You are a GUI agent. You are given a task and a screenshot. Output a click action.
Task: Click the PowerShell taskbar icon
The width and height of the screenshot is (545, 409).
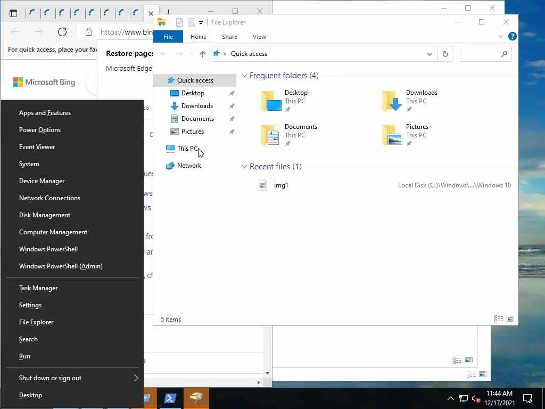[170, 398]
